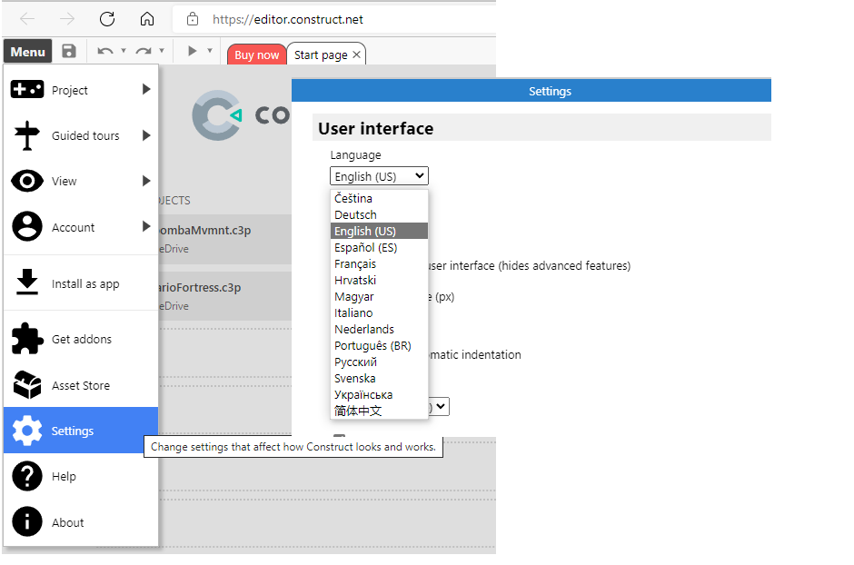Screen dimensions: 854x565
Task: Open the Guided tours menu item
Action: [81, 135]
